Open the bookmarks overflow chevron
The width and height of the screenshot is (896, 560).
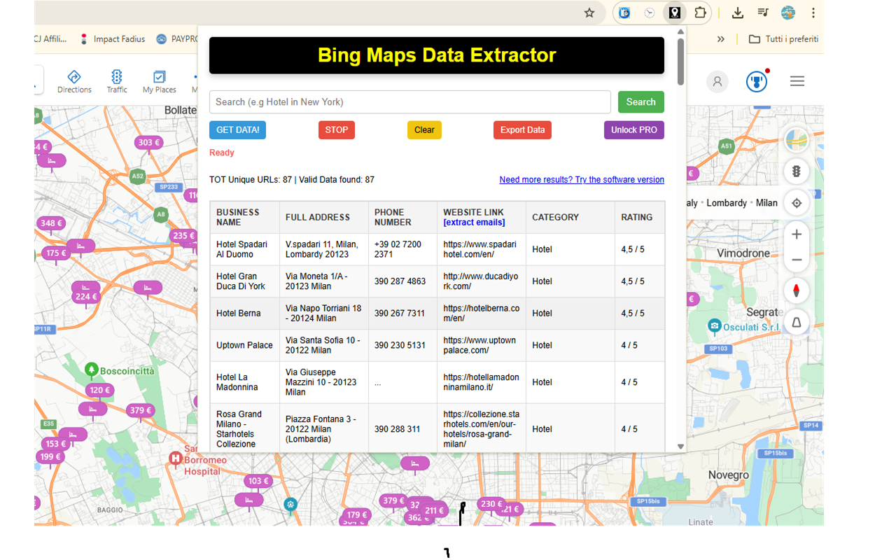coord(720,39)
